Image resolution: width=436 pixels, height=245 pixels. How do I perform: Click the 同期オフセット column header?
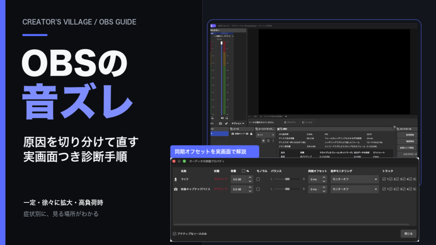pyautogui.click(x=318, y=171)
